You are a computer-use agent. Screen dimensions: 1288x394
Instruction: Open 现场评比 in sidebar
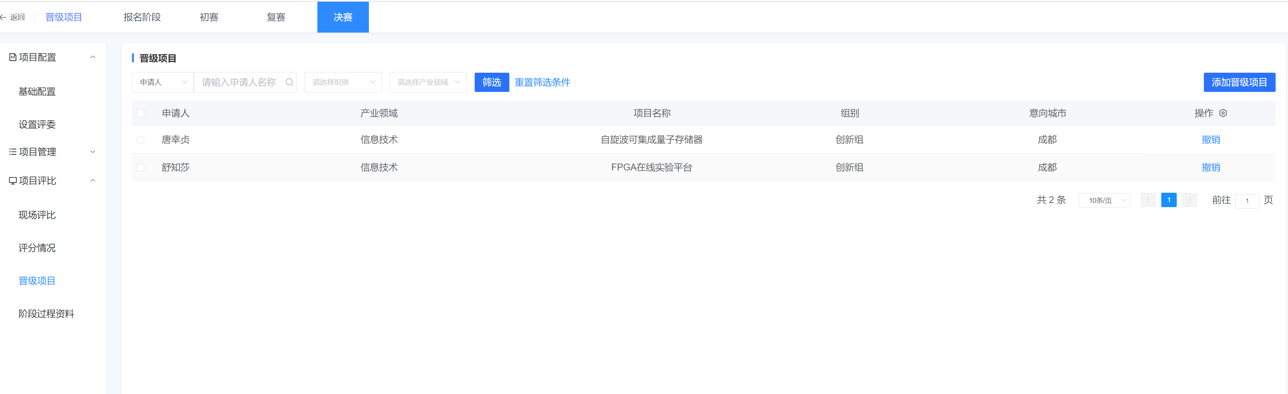pos(37,215)
